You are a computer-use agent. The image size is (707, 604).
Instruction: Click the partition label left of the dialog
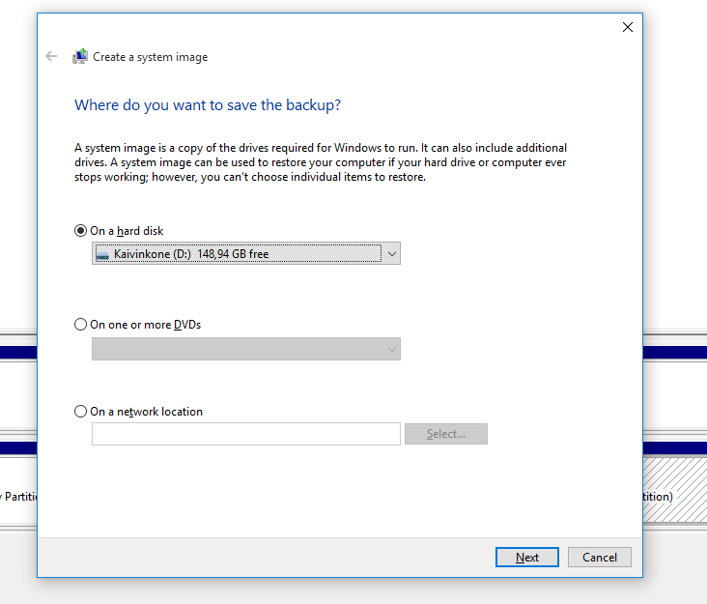18,496
